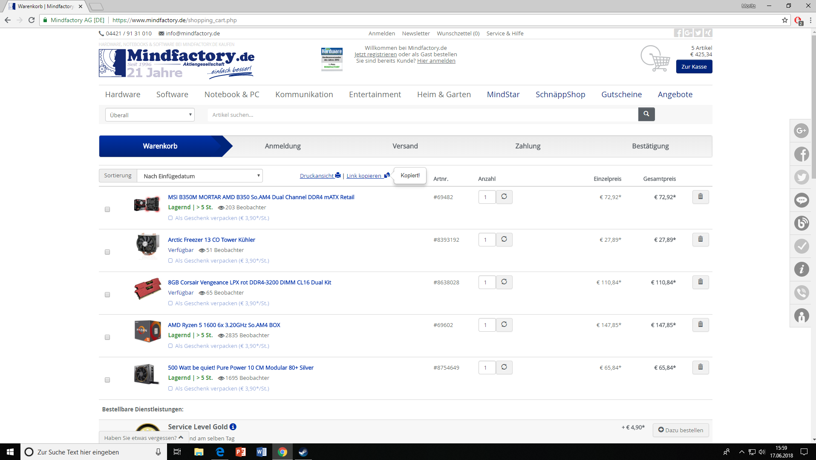Open AMD Ryzen 5 1600 product link
Viewport: 816px width, 460px height.
[x=224, y=325]
